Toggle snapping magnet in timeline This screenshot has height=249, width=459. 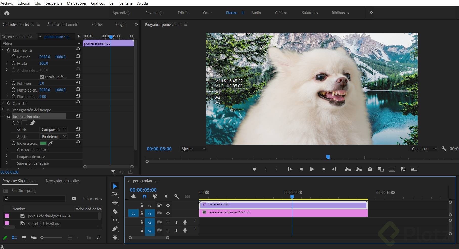(144, 196)
